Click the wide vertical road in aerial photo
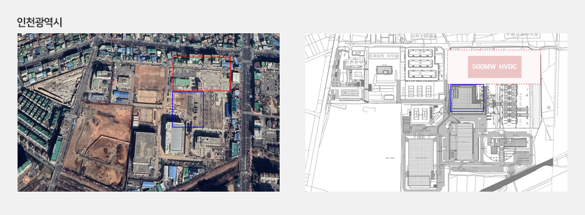 [x=246, y=113]
